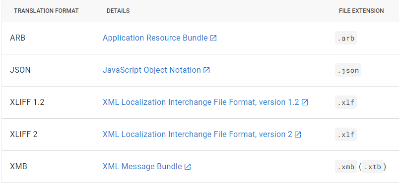Viewport: 399px width, 183px height.
Task: Click external link icon beside Application Resource Bundle
Action: (213, 38)
